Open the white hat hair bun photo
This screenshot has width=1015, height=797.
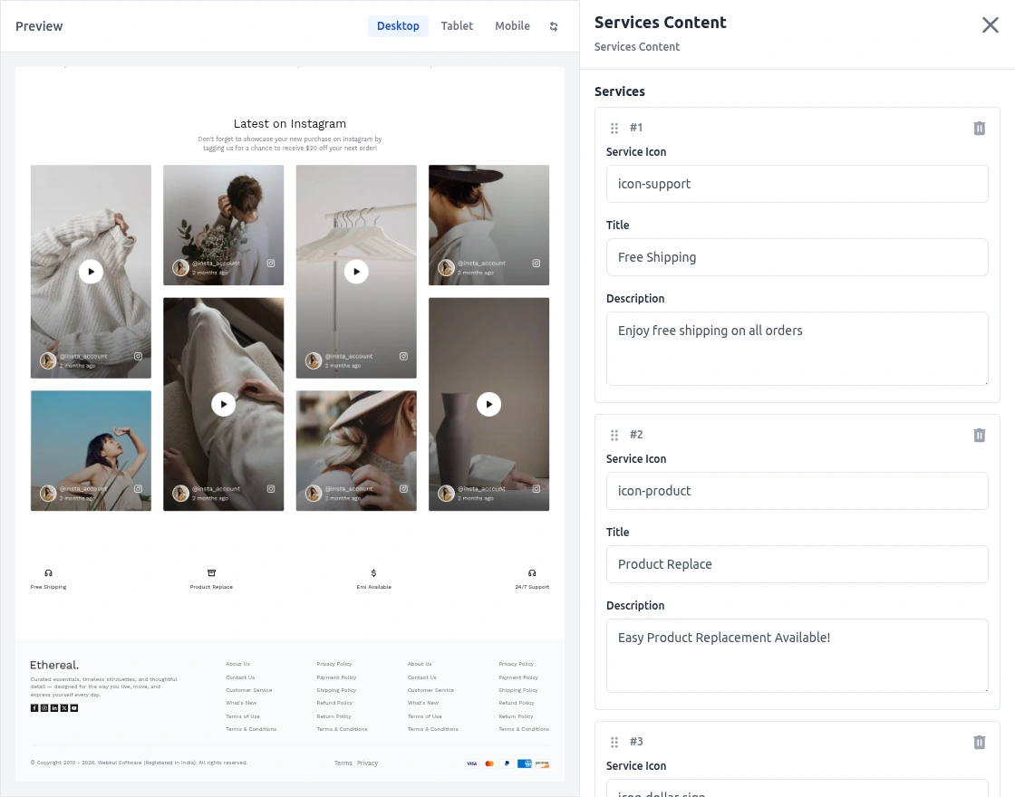(357, 451)
